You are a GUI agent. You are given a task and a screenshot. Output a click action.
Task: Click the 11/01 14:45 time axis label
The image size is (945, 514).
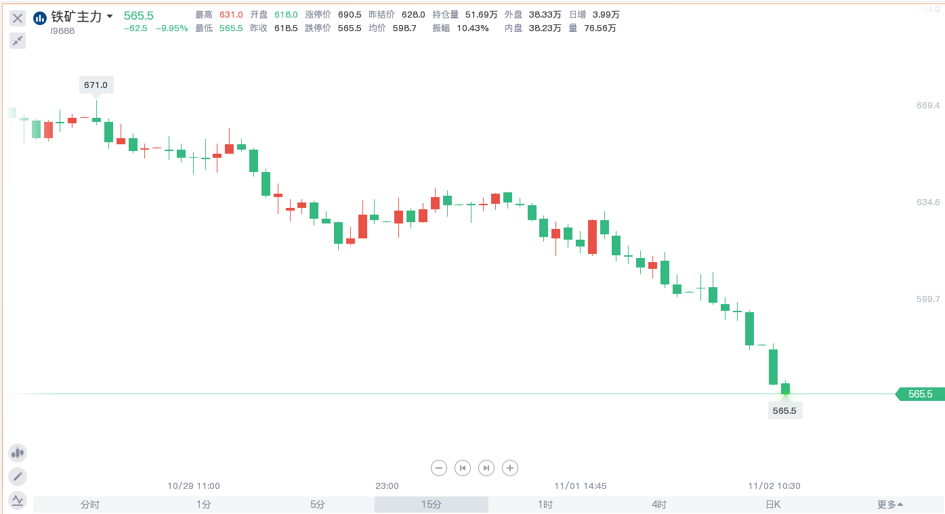tap(581, 486)
